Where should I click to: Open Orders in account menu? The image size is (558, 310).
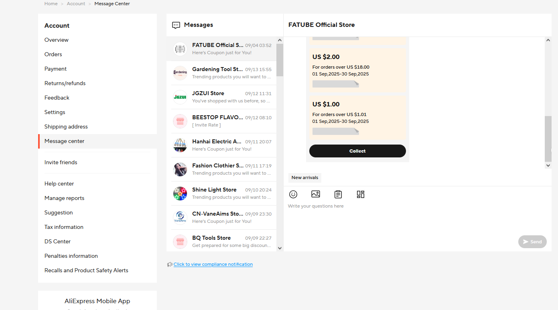53,54
